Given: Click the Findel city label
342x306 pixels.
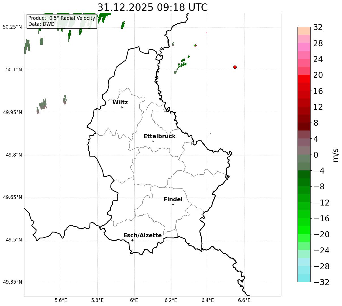Looking at the screenshot, I should click(173, 200).
